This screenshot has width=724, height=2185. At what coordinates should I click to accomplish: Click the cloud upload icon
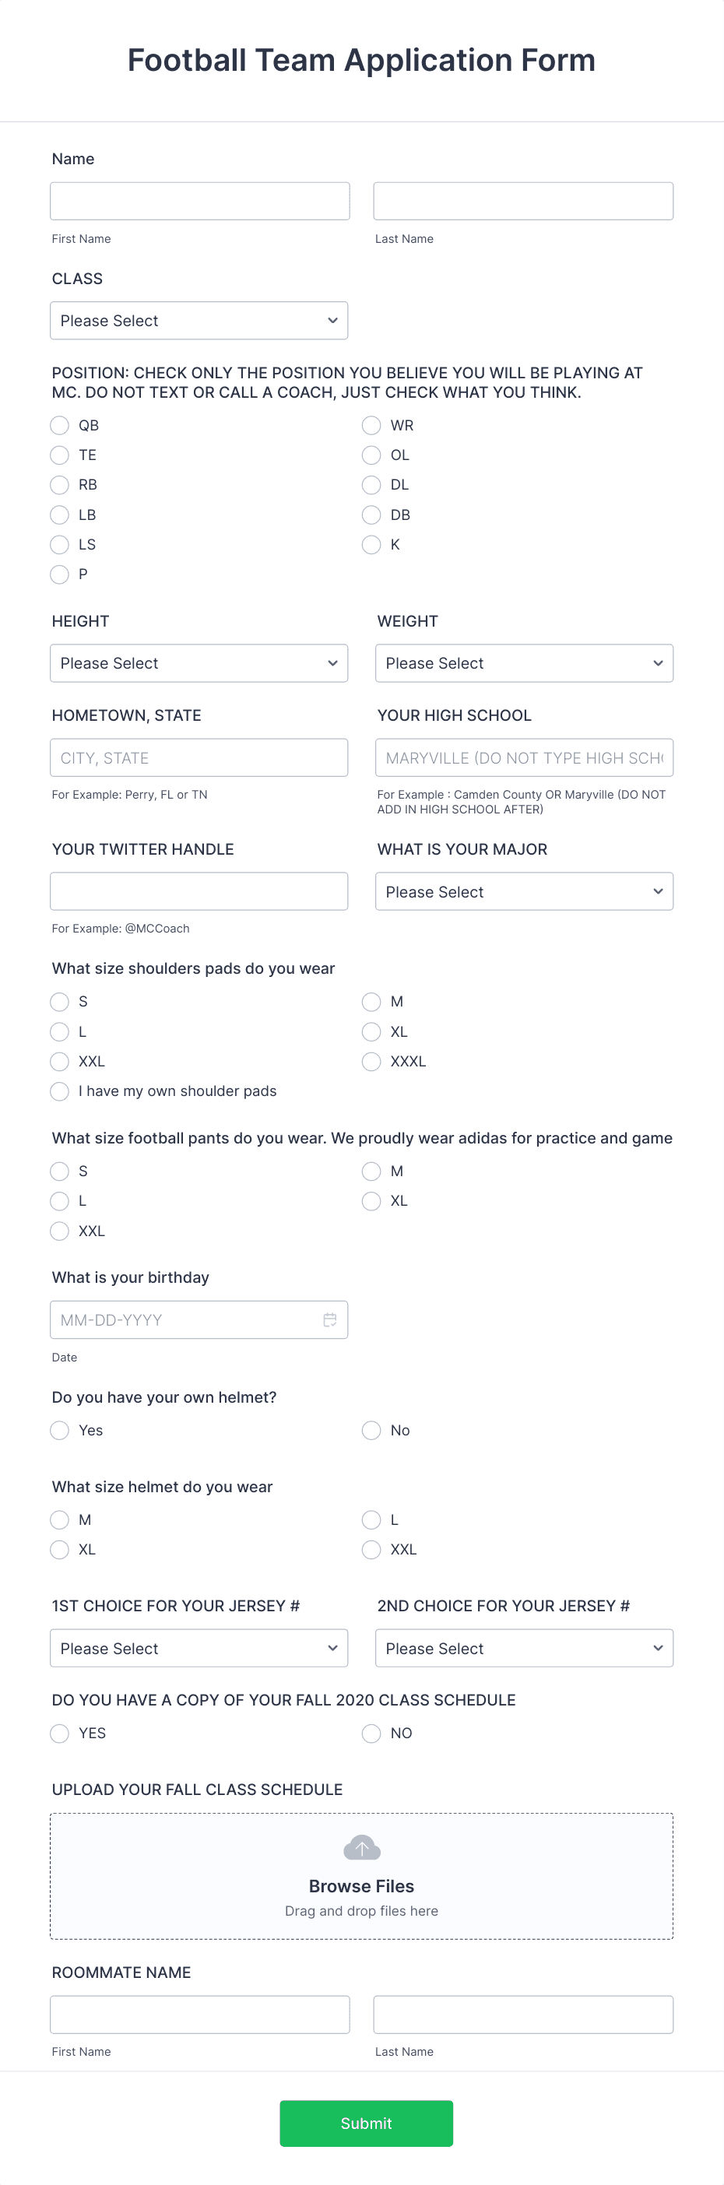[361, 1846]
